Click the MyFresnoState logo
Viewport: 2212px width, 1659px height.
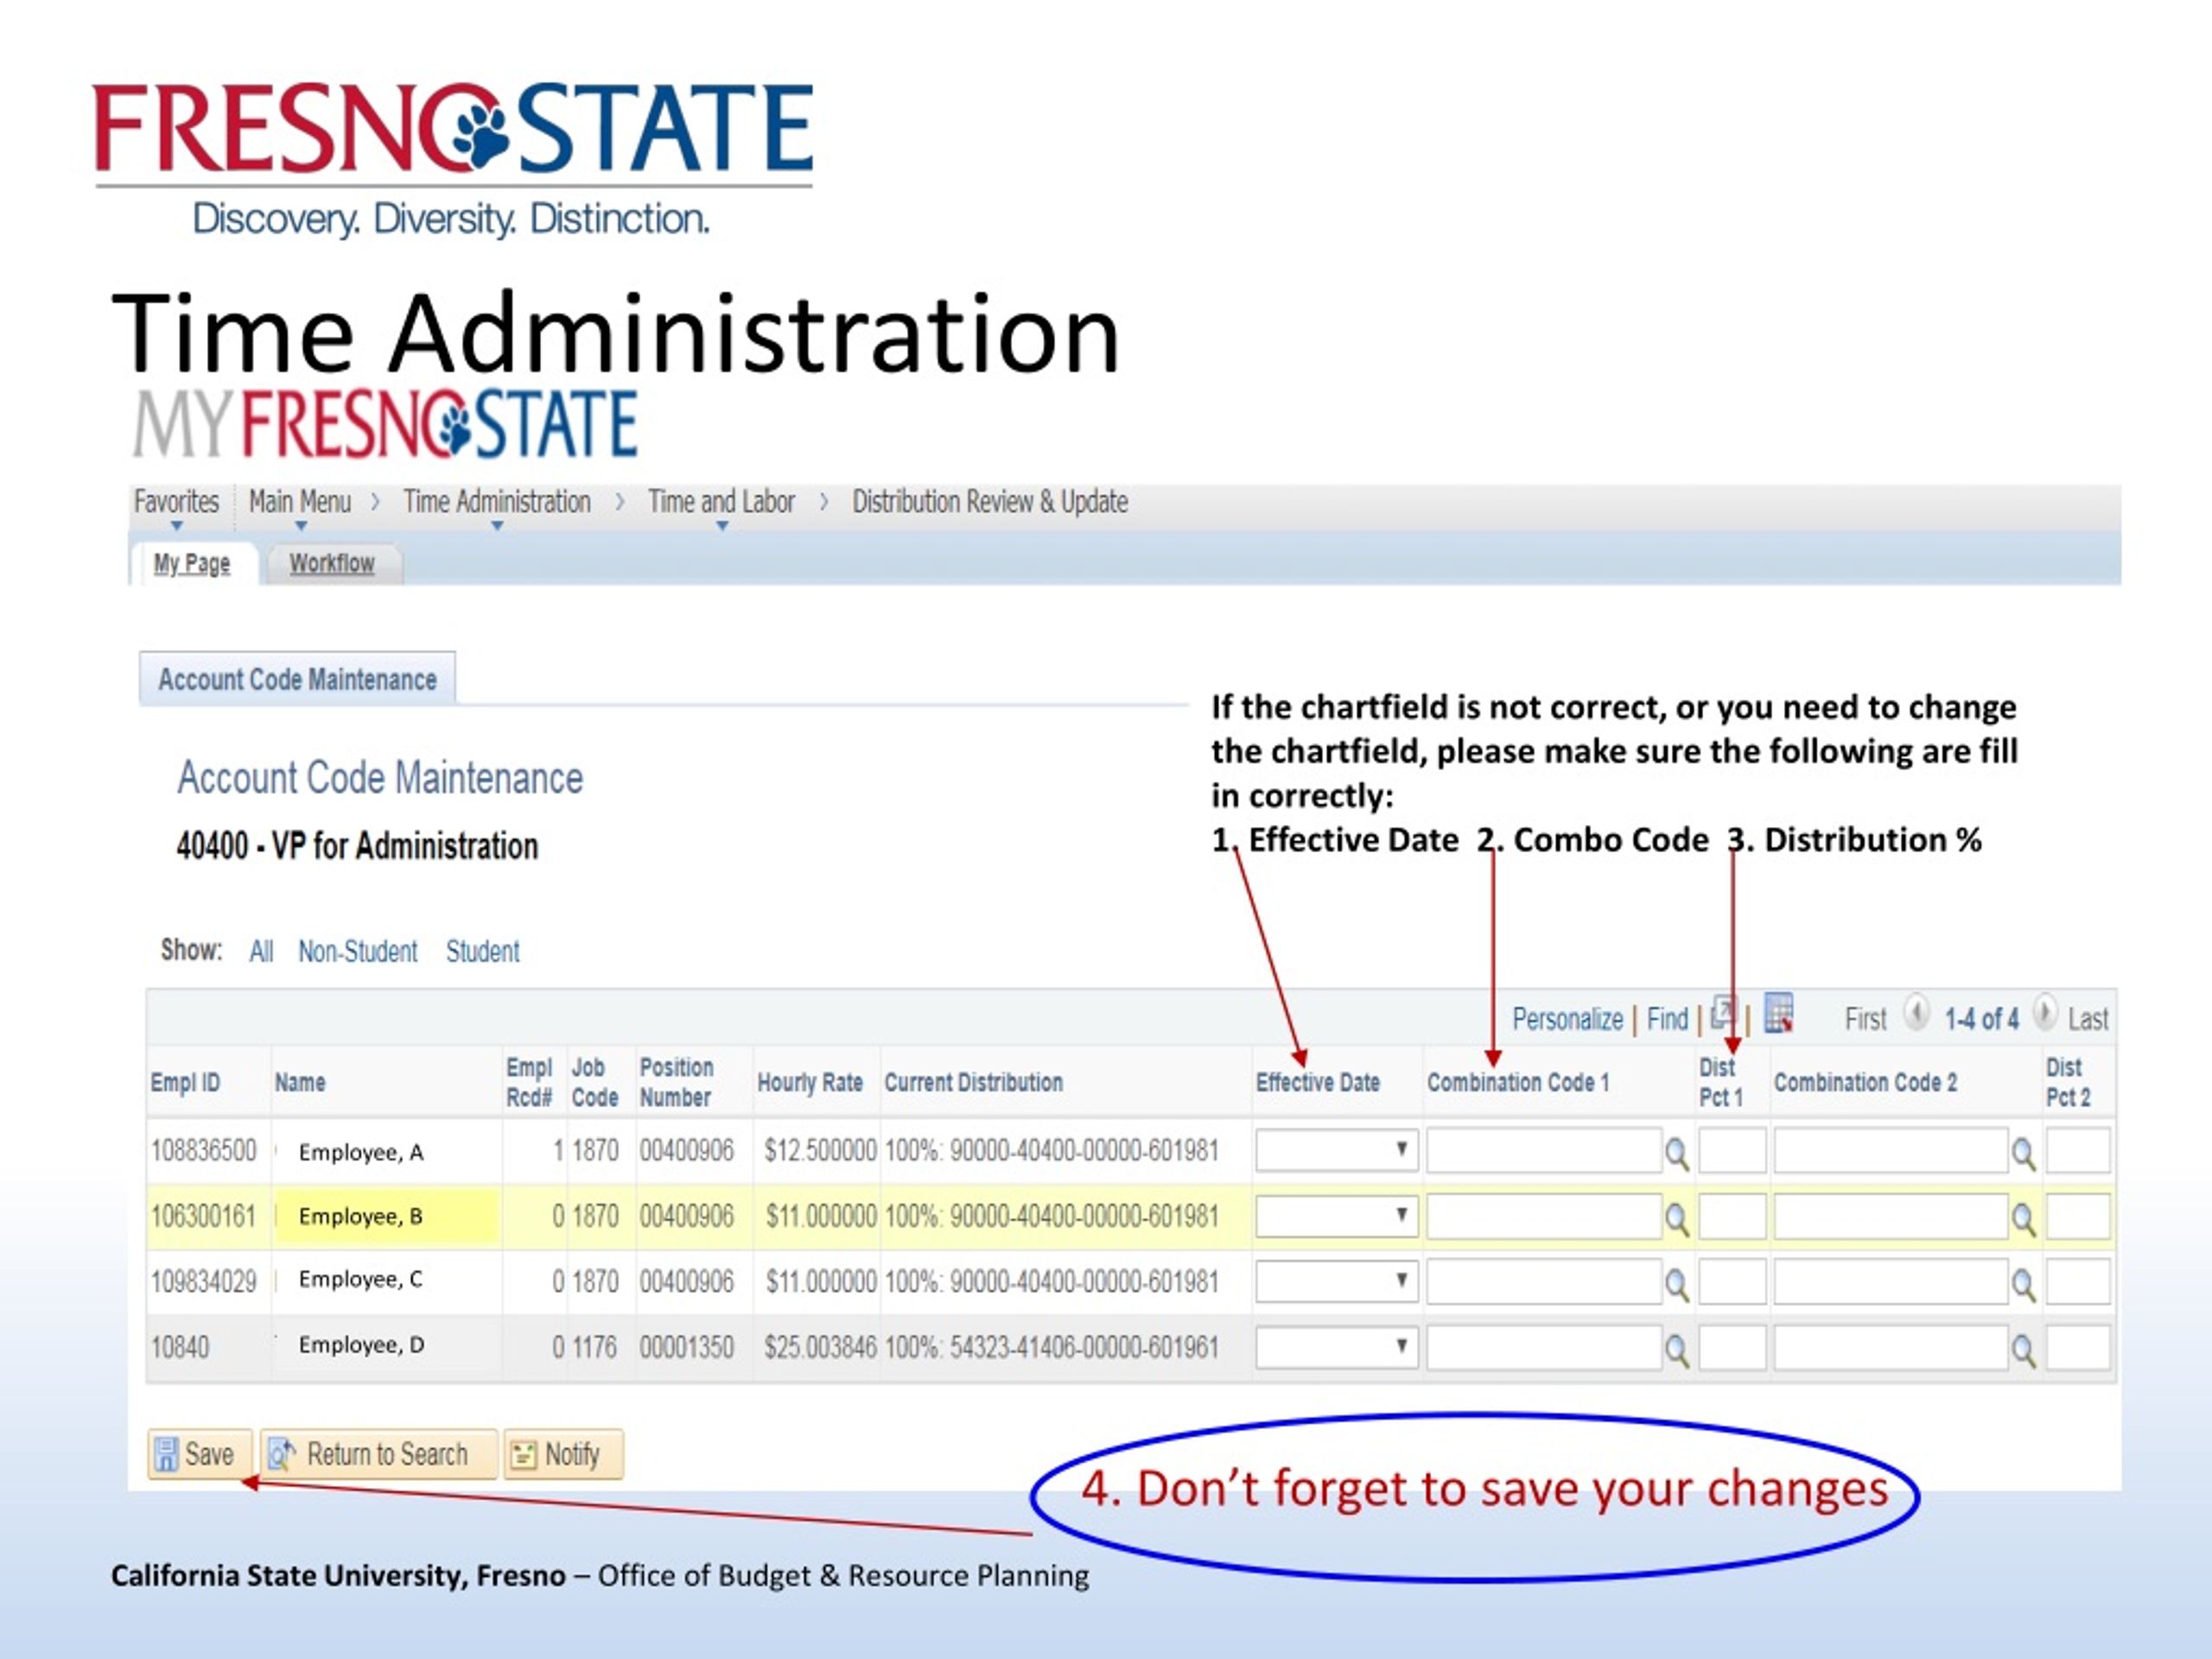tap(386, 424)
